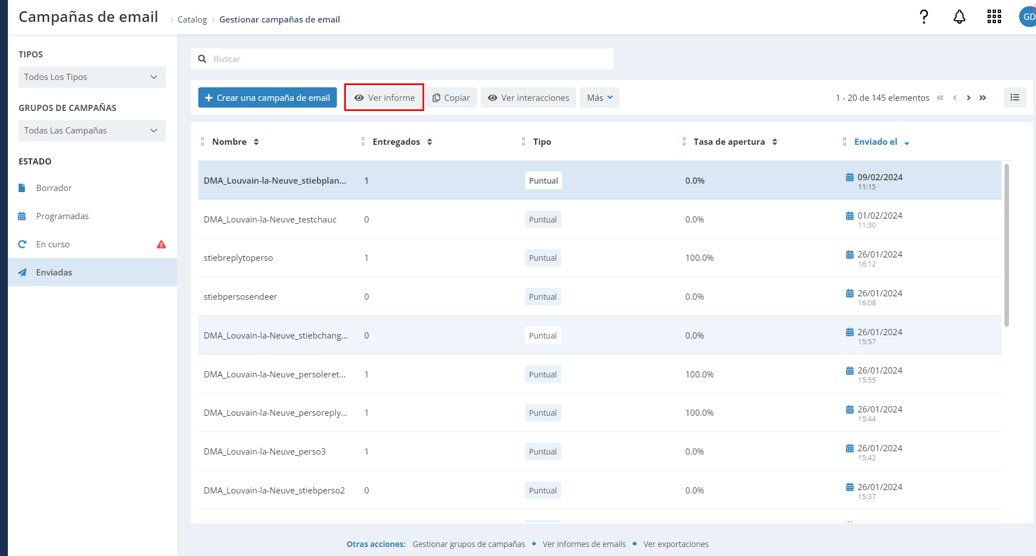Sort by the Entregados column
Viewport: 1036px width, 556px height.
pos(430,142)
